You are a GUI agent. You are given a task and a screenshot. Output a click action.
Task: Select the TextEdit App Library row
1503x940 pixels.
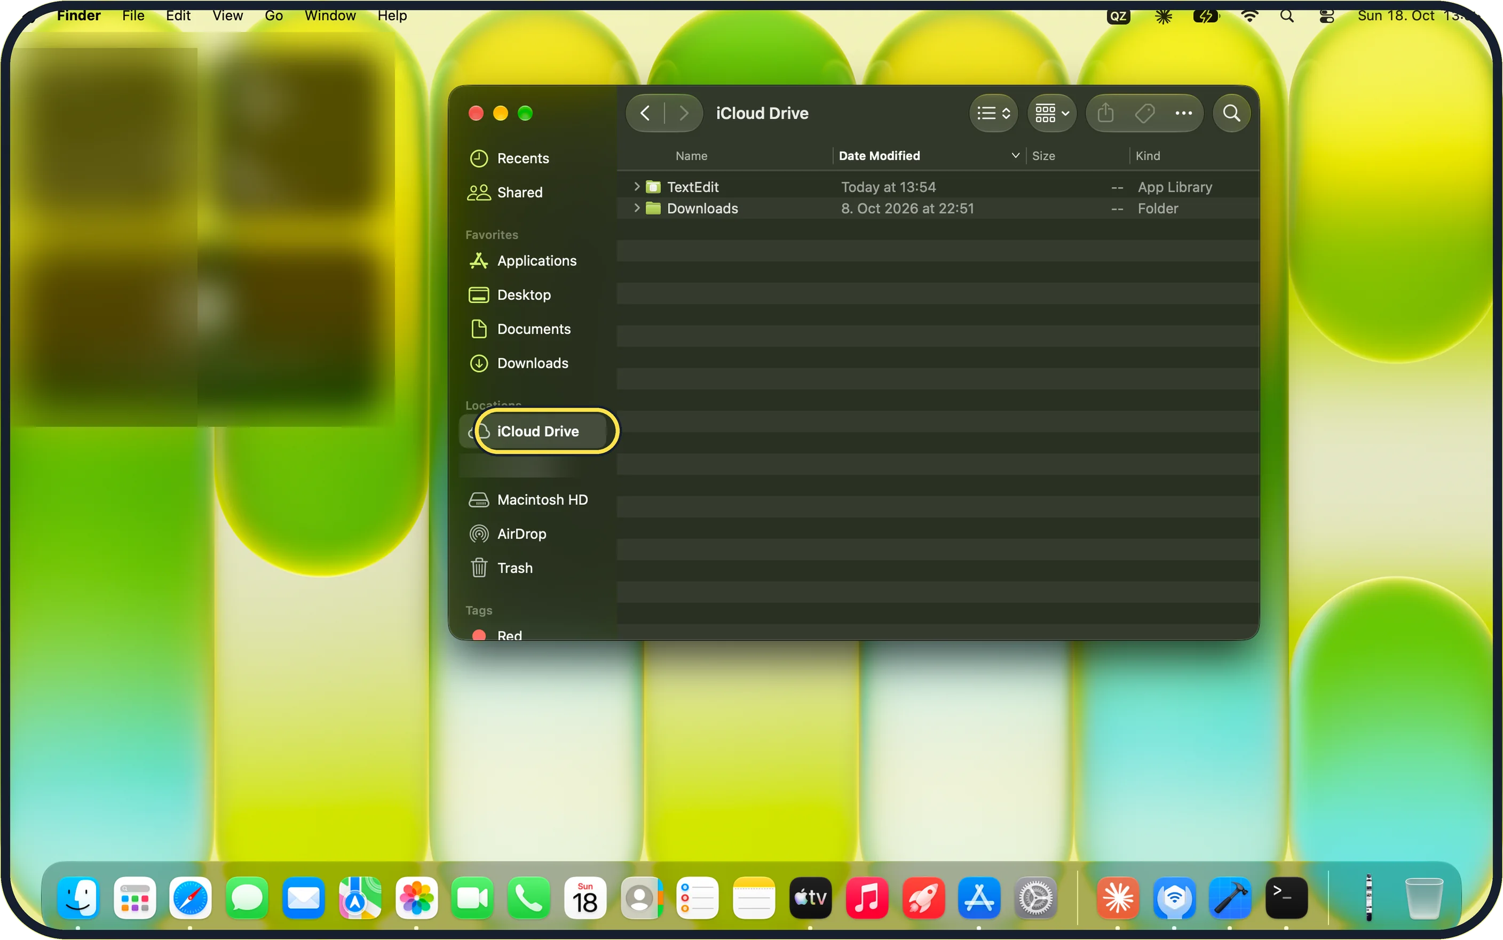pyautogui.click(x=938, y=187)
